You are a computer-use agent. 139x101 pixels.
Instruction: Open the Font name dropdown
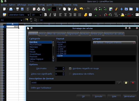[x=28, y=15]
